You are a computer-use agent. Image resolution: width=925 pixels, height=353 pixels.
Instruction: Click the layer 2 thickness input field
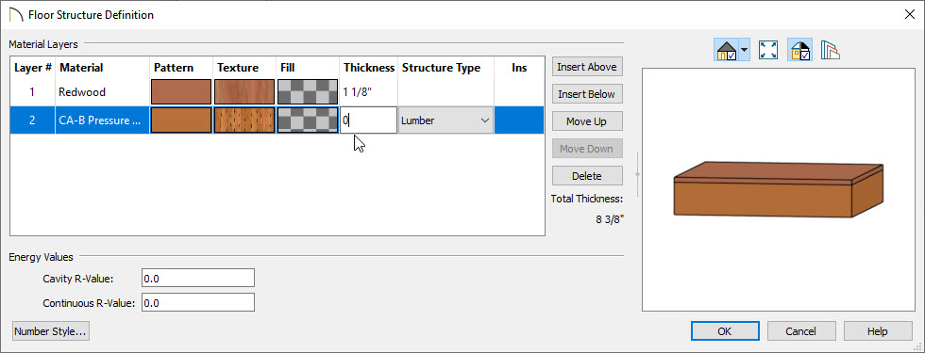(x=368, y=120)
